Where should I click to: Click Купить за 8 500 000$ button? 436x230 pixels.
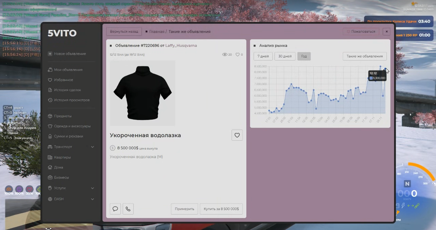click(x=221, y=209)
